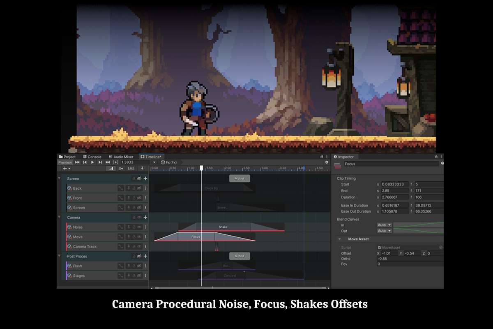493x329 pixels.
Task: Open the Timeline settings gear
Action: click(327, 162)
